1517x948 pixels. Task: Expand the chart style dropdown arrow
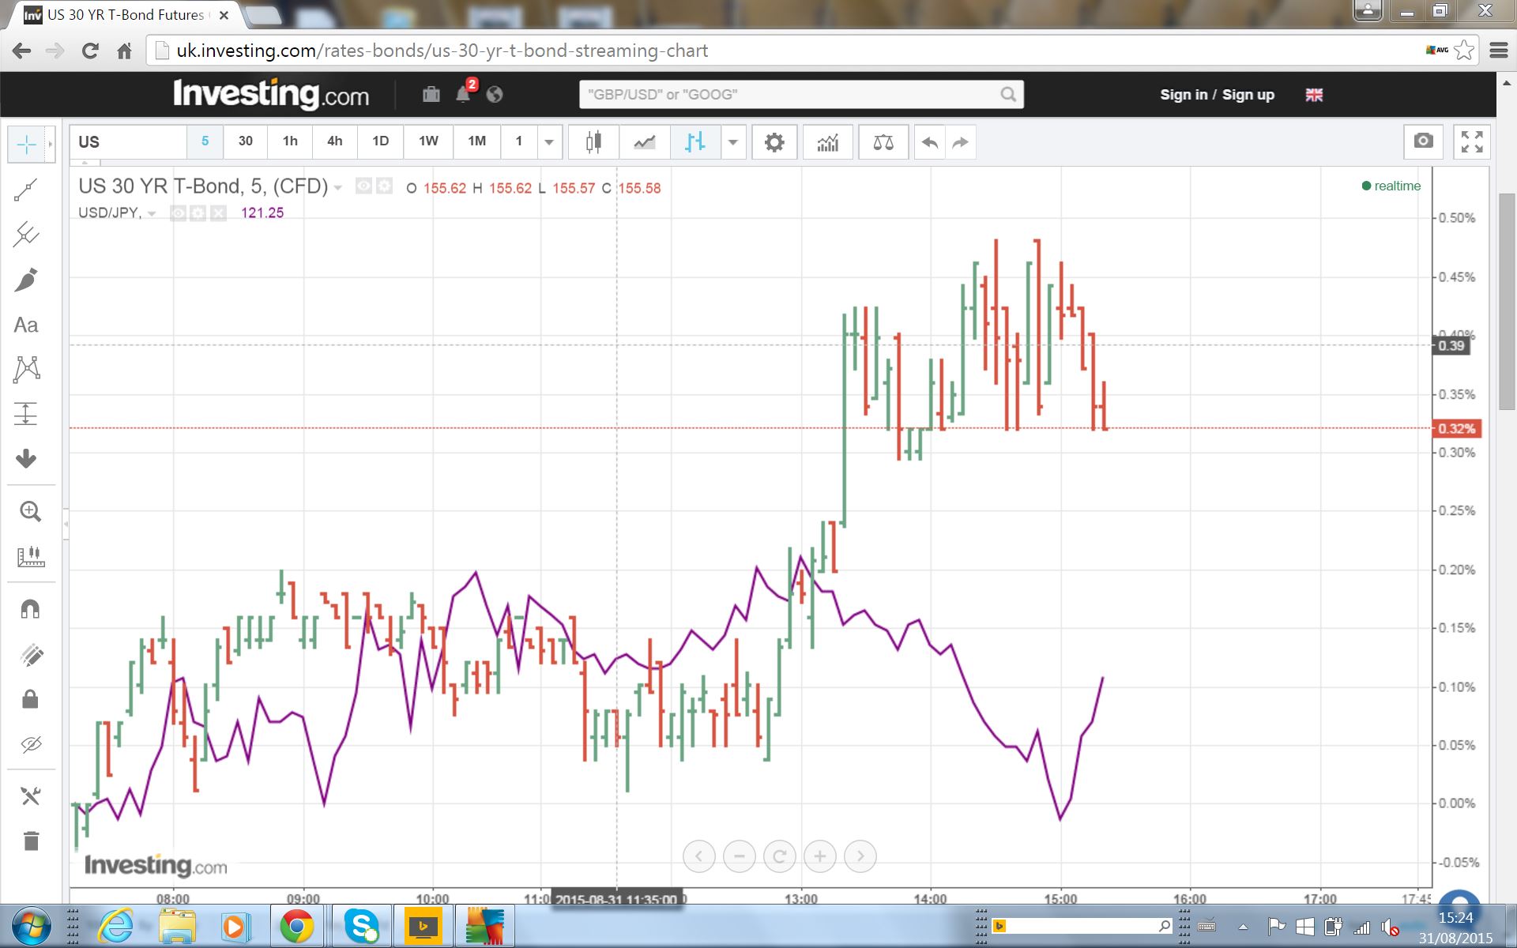coord(732,142)
